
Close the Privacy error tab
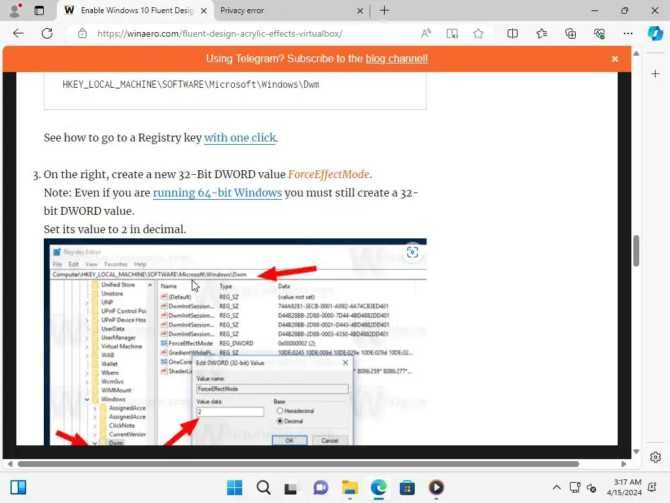360,10
